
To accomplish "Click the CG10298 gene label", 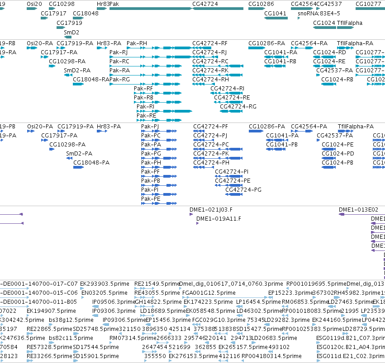I will (62, 4).
